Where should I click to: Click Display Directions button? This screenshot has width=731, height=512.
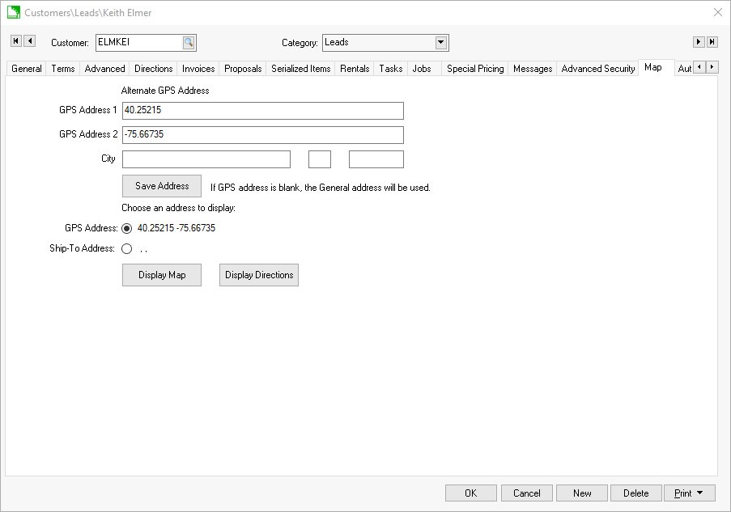tap(259, 275)
